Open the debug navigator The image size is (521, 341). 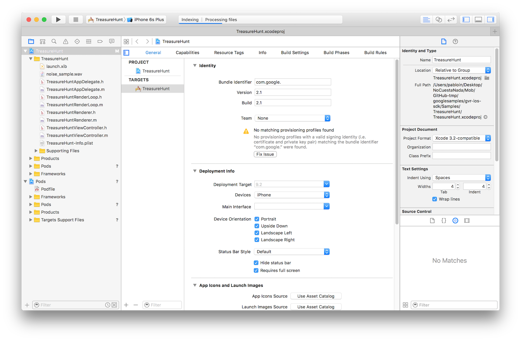tap(89, 41)
